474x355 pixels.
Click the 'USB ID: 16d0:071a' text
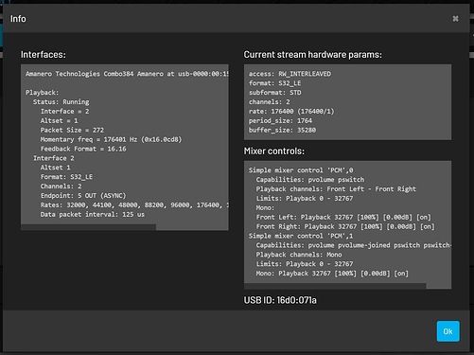tap(280, 300)
